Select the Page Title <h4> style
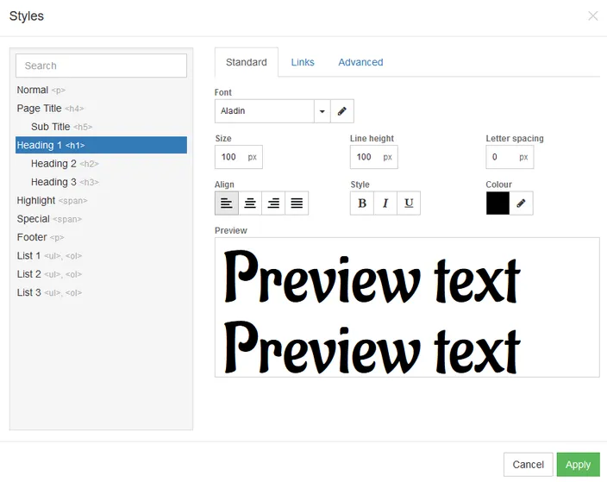The image size is (607, 482). point(101,109)
